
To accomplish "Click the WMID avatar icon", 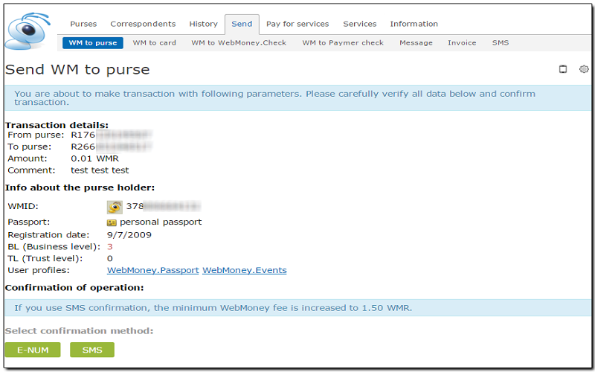I will 115,207.
